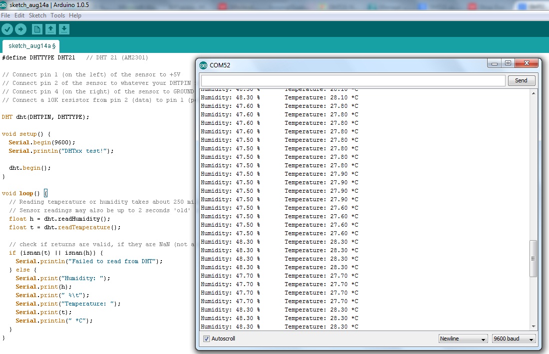Click the "void setup() {" line
This screenshot has height=354, width=549.
point(26,134)
